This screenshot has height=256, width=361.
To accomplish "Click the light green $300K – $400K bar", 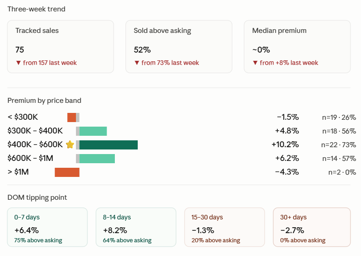I will (93, 131).
